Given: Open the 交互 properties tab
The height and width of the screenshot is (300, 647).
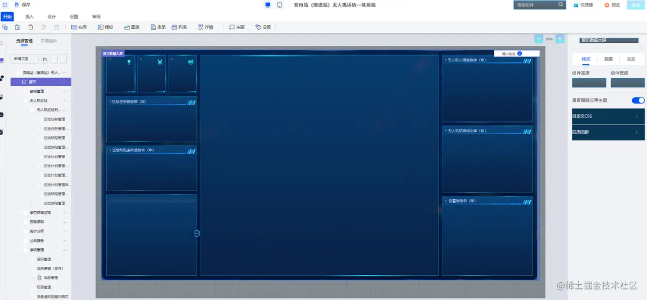Looking at the screenshot, I should click(x=631, y=59).
